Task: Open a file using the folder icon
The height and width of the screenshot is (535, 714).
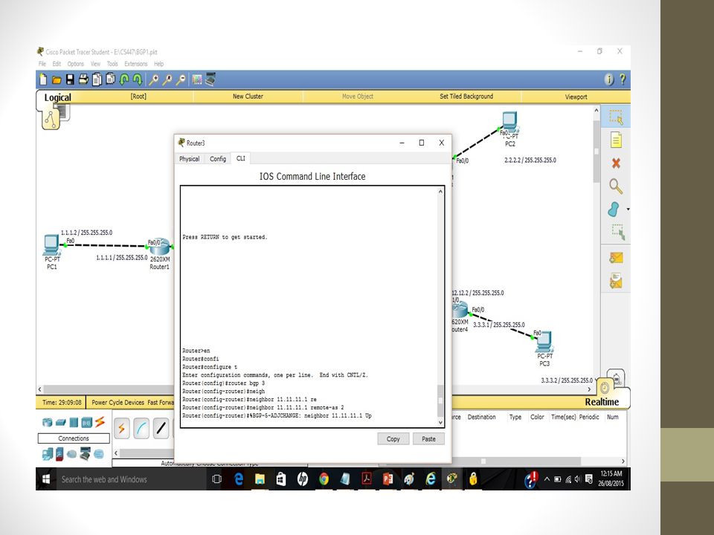Action: tap(57, 80)
